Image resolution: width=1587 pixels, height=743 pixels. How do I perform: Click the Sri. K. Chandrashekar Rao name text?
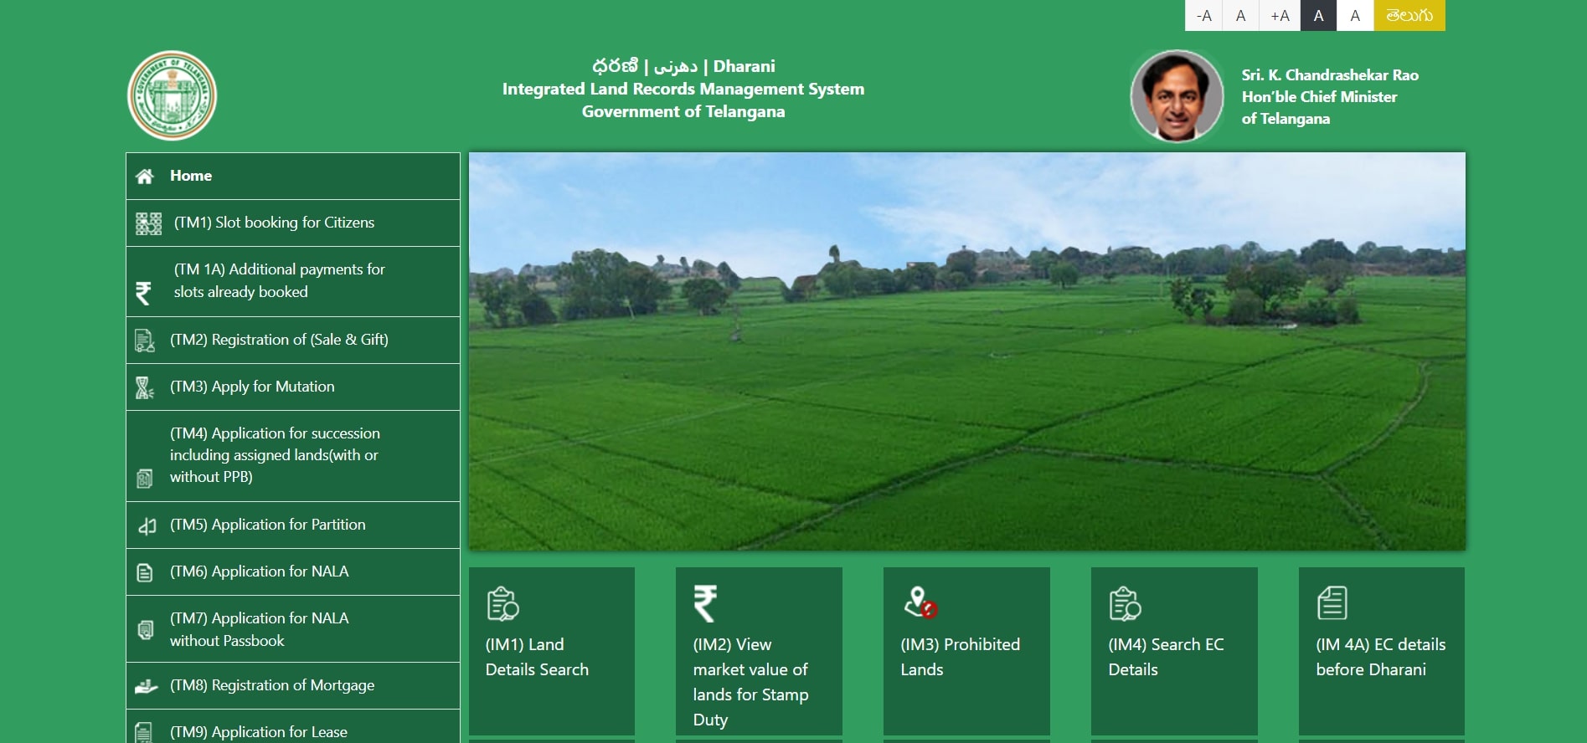click(1330, 75)
